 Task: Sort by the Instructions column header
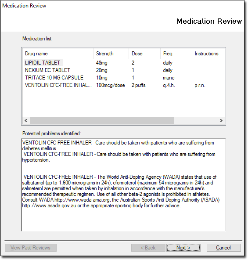pyautogui.click(x=208, y=54)
